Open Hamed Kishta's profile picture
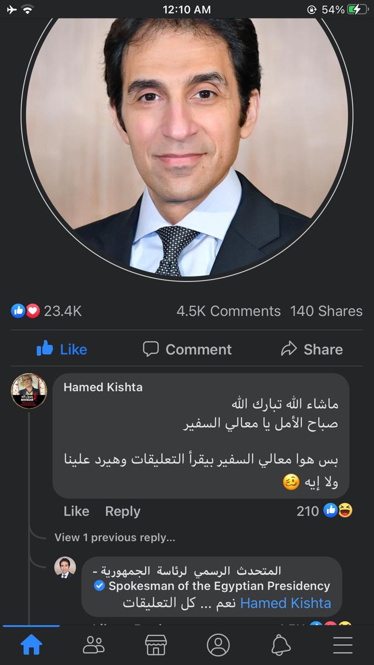The width and height of the screenshot is (374, 665). 29,391
